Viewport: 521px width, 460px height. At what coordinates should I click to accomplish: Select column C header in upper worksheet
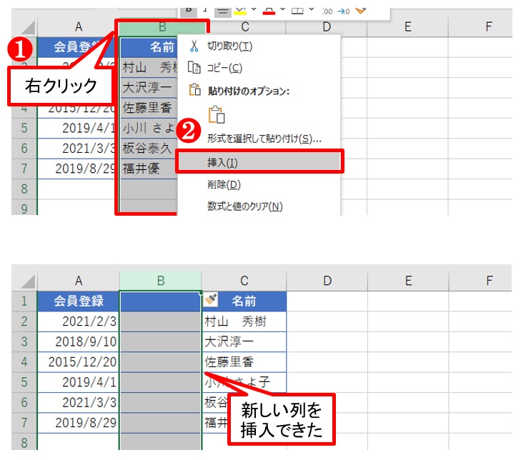pyautogui.click(x=245, y=27)
